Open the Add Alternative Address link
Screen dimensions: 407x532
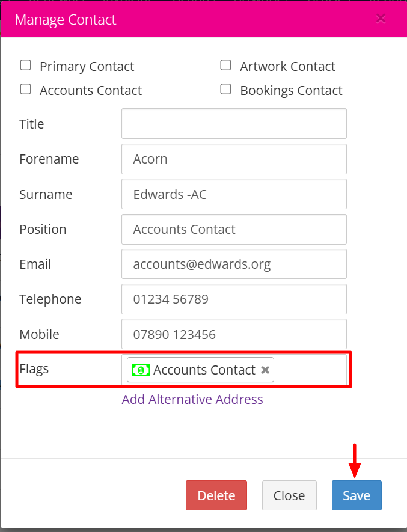(x=192, y=399)
